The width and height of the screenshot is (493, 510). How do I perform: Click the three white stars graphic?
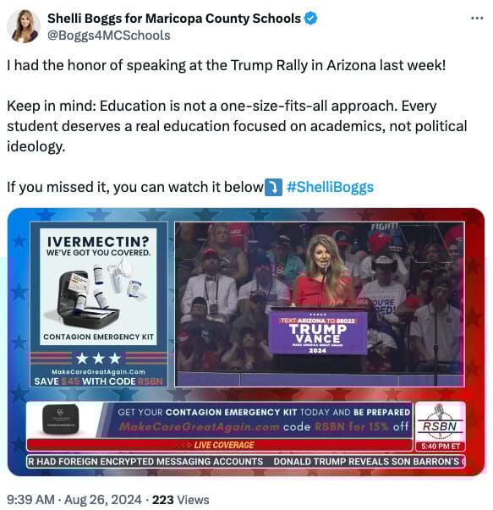[98, 359]
